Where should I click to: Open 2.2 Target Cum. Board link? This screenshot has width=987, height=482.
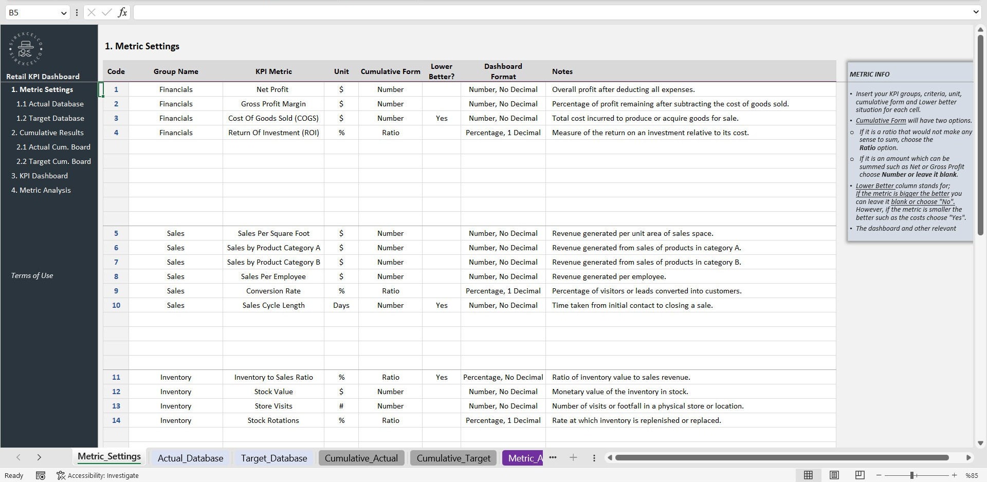(x=53, y=161)
